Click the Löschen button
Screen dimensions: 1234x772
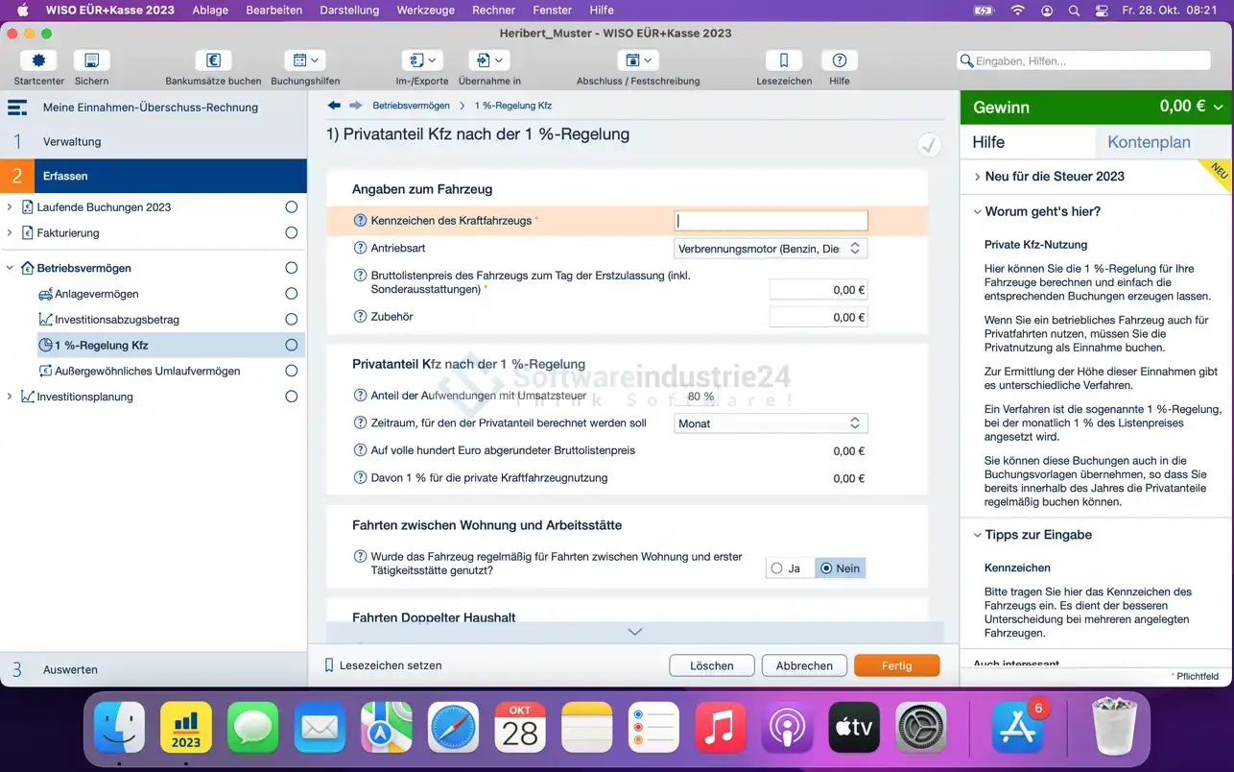pos(711,665)
